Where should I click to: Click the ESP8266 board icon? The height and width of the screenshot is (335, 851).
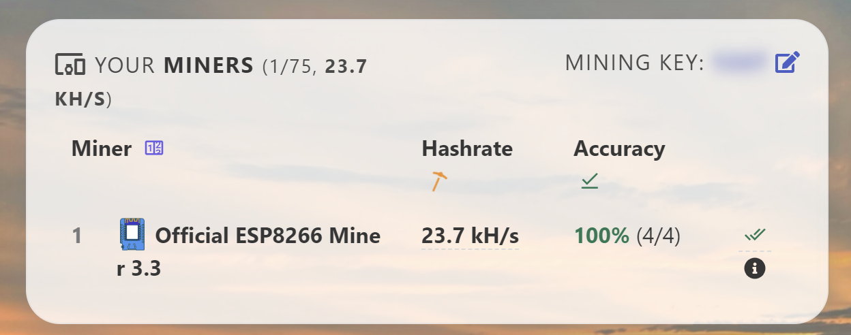tap(132, 235)
